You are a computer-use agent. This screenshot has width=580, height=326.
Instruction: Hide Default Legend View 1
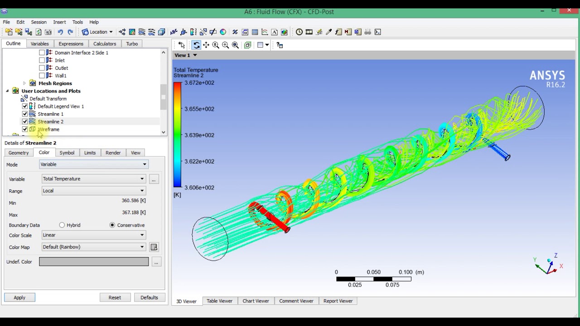tap(25, 106)
